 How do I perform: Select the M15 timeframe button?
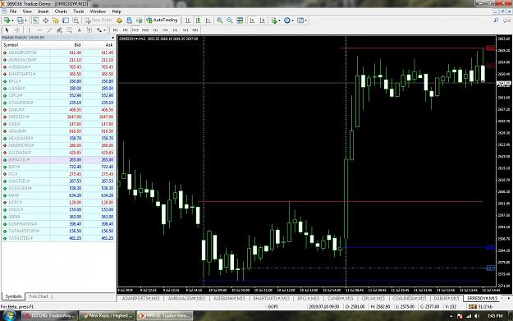[135, 30]
